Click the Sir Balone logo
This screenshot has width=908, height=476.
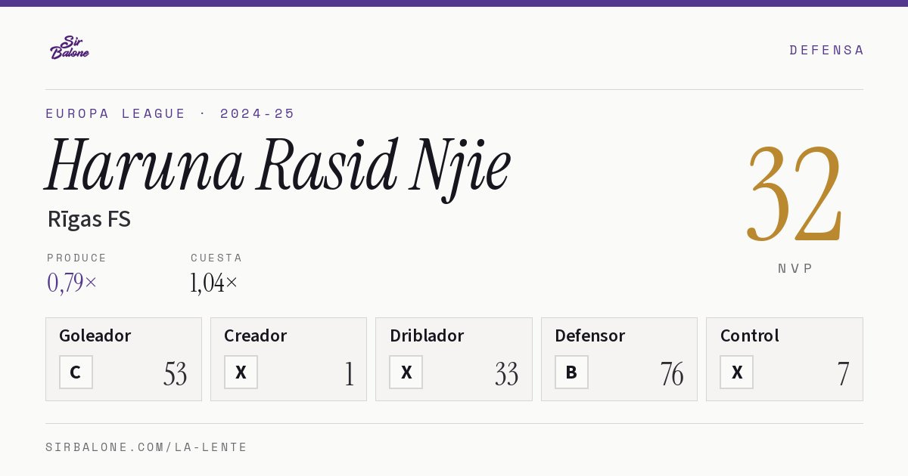click(70, 48)
